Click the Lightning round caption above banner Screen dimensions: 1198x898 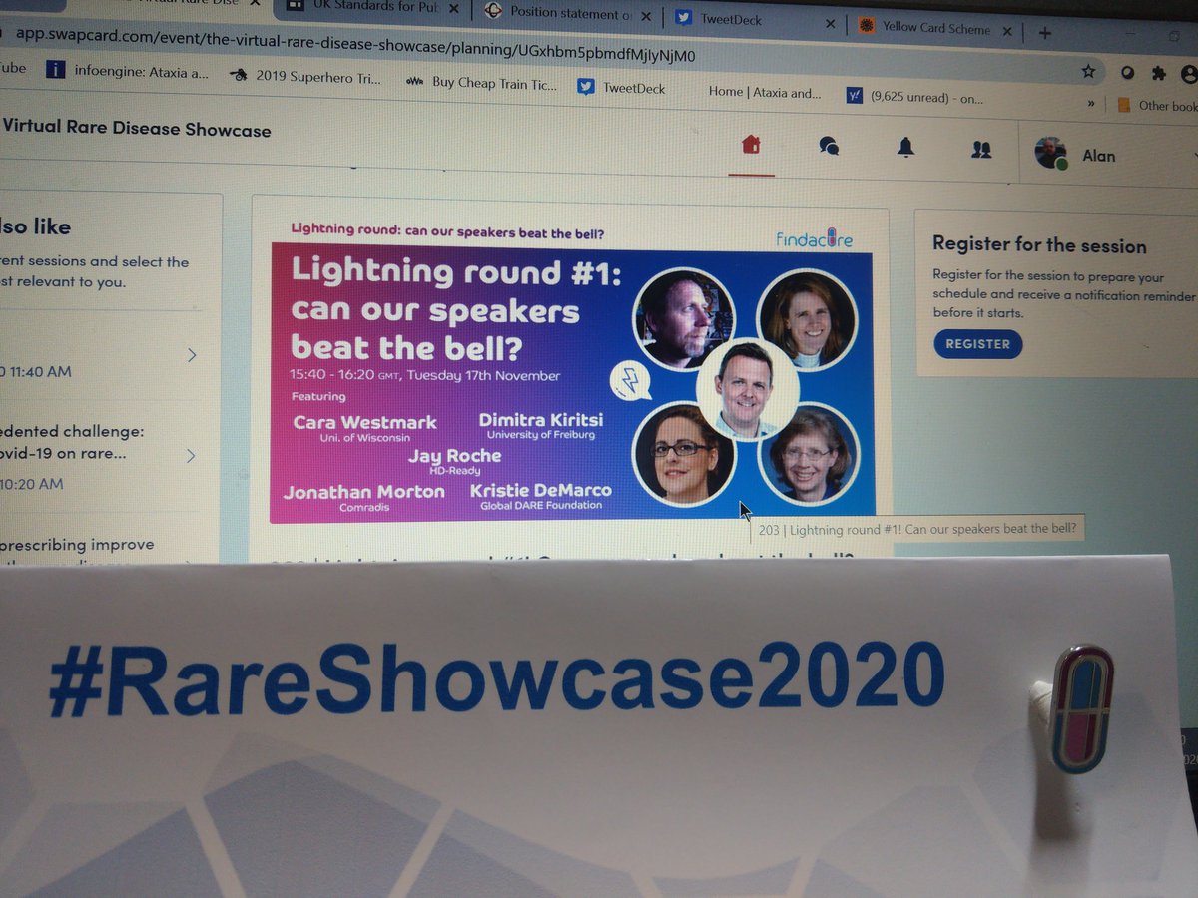[x=446, y=230]
